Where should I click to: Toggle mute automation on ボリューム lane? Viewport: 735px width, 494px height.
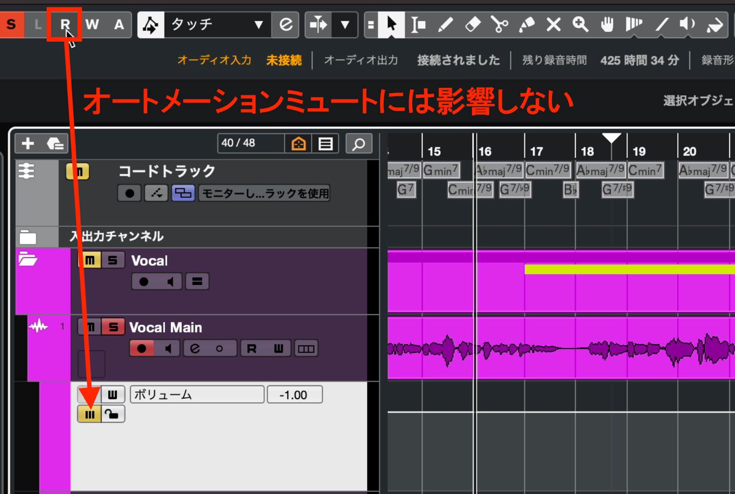pos(89,414)
